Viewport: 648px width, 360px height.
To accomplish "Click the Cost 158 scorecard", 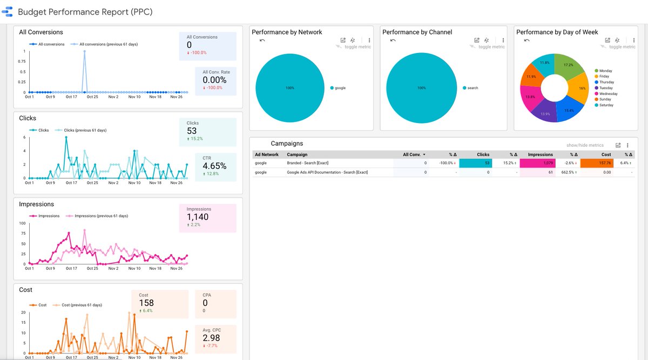I will 160,304.
